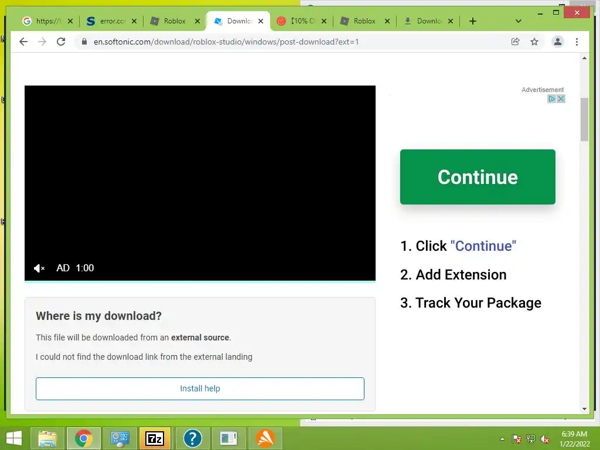Click the scrollbar up arrow
Image resolution: width=600 pixels, height=450 pixels.
point(584,58)
